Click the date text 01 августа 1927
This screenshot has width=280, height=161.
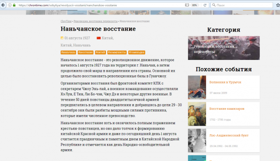pos(77,38)
